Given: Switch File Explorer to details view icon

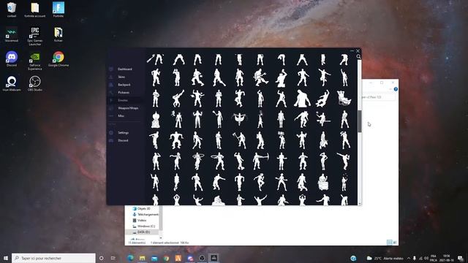Looking at the screenshot, I should click(x=389, y=243).
